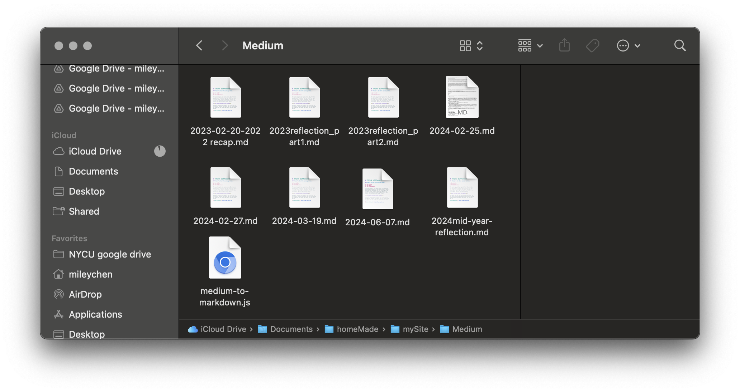Viewport: 740px width, 392px height.
Task: Expand the more options menu
Action: pyautogui.click(x=627, y=45)
